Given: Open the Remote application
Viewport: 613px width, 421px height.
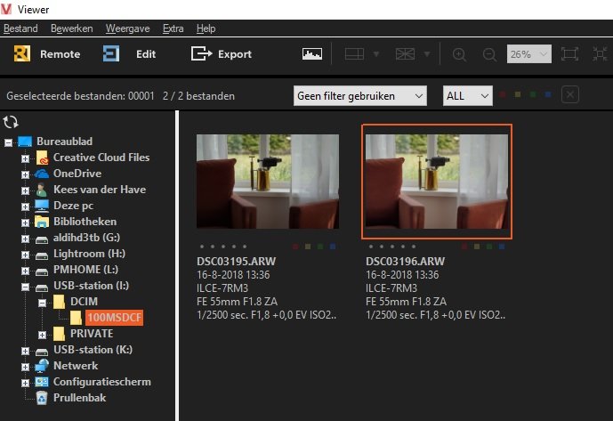Looking at the screenshot, I should pos(47,54).
